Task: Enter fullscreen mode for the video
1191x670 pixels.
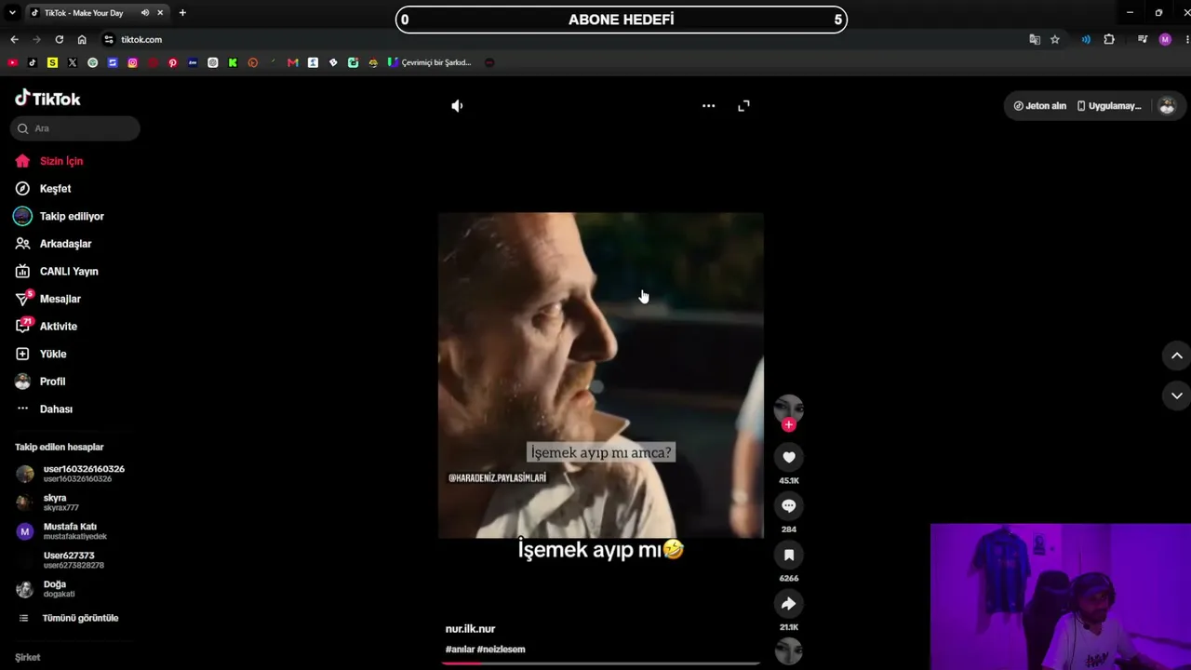Action: tap(743, 106)
